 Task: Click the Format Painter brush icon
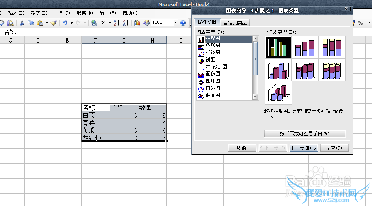54,23
